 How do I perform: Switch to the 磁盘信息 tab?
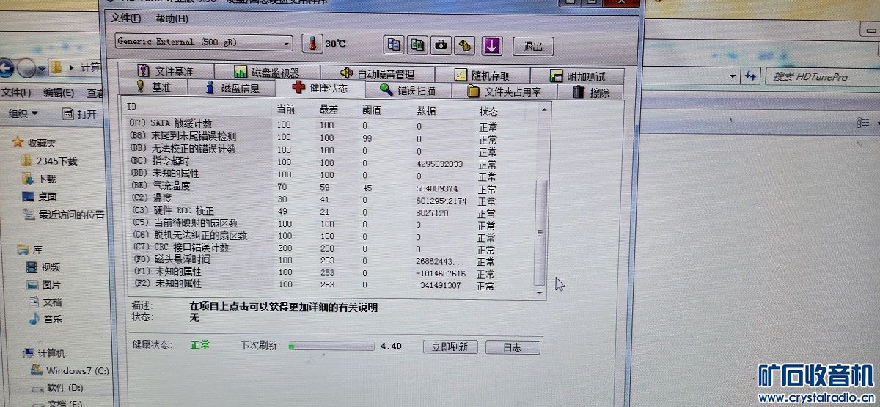tap(232, 88)
